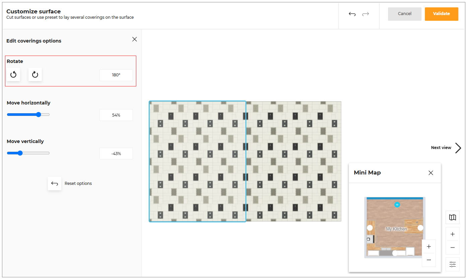Viewport: 467px width, 279px height.
Task: Click the My Kitchen label on the Mini Map
Action: (x=397, y=228)
